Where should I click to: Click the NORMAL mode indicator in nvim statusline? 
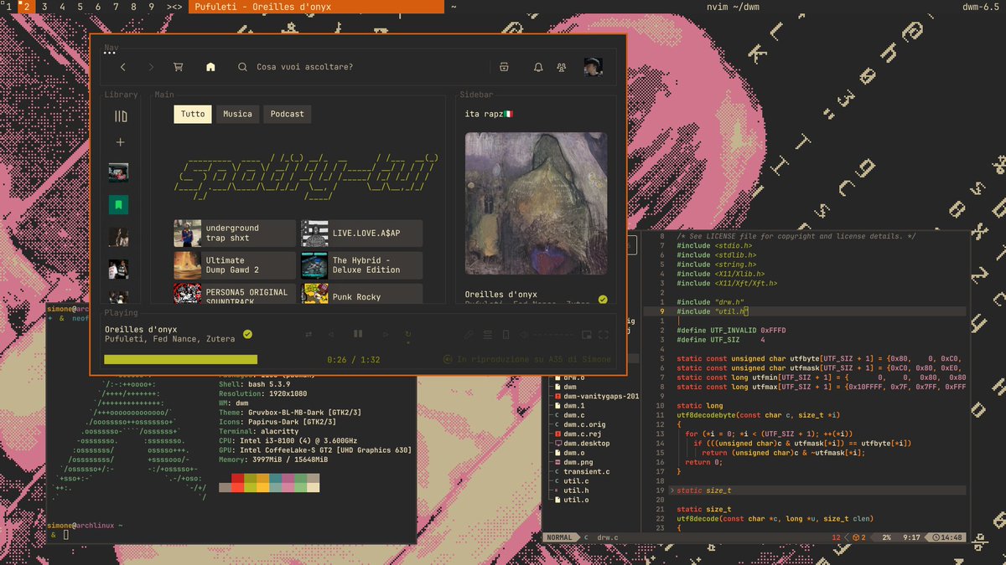click(x=561, y=537)
